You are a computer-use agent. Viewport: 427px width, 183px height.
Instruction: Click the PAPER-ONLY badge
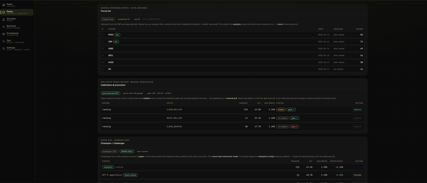point(127,151)
